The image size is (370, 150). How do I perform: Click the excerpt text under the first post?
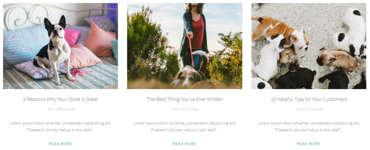coord(60,127)
